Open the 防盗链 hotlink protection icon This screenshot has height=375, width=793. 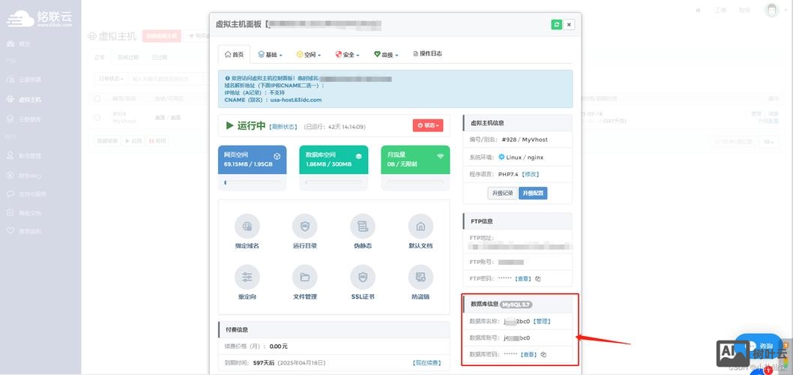420,277
